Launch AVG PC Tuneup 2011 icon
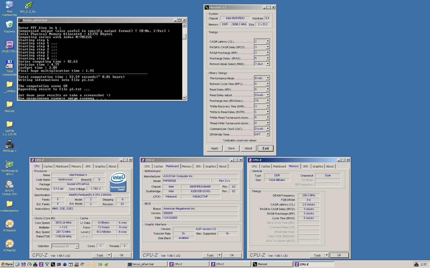 [9, 188]
